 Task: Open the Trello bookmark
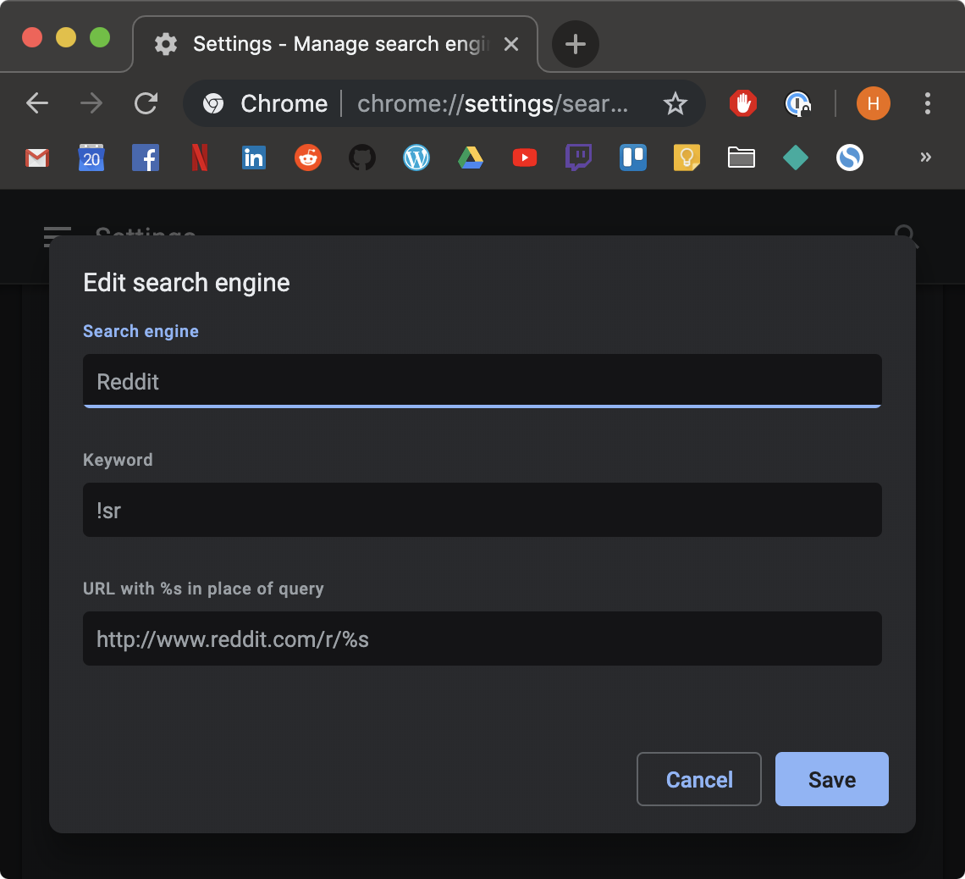click(x=632, y=158)
